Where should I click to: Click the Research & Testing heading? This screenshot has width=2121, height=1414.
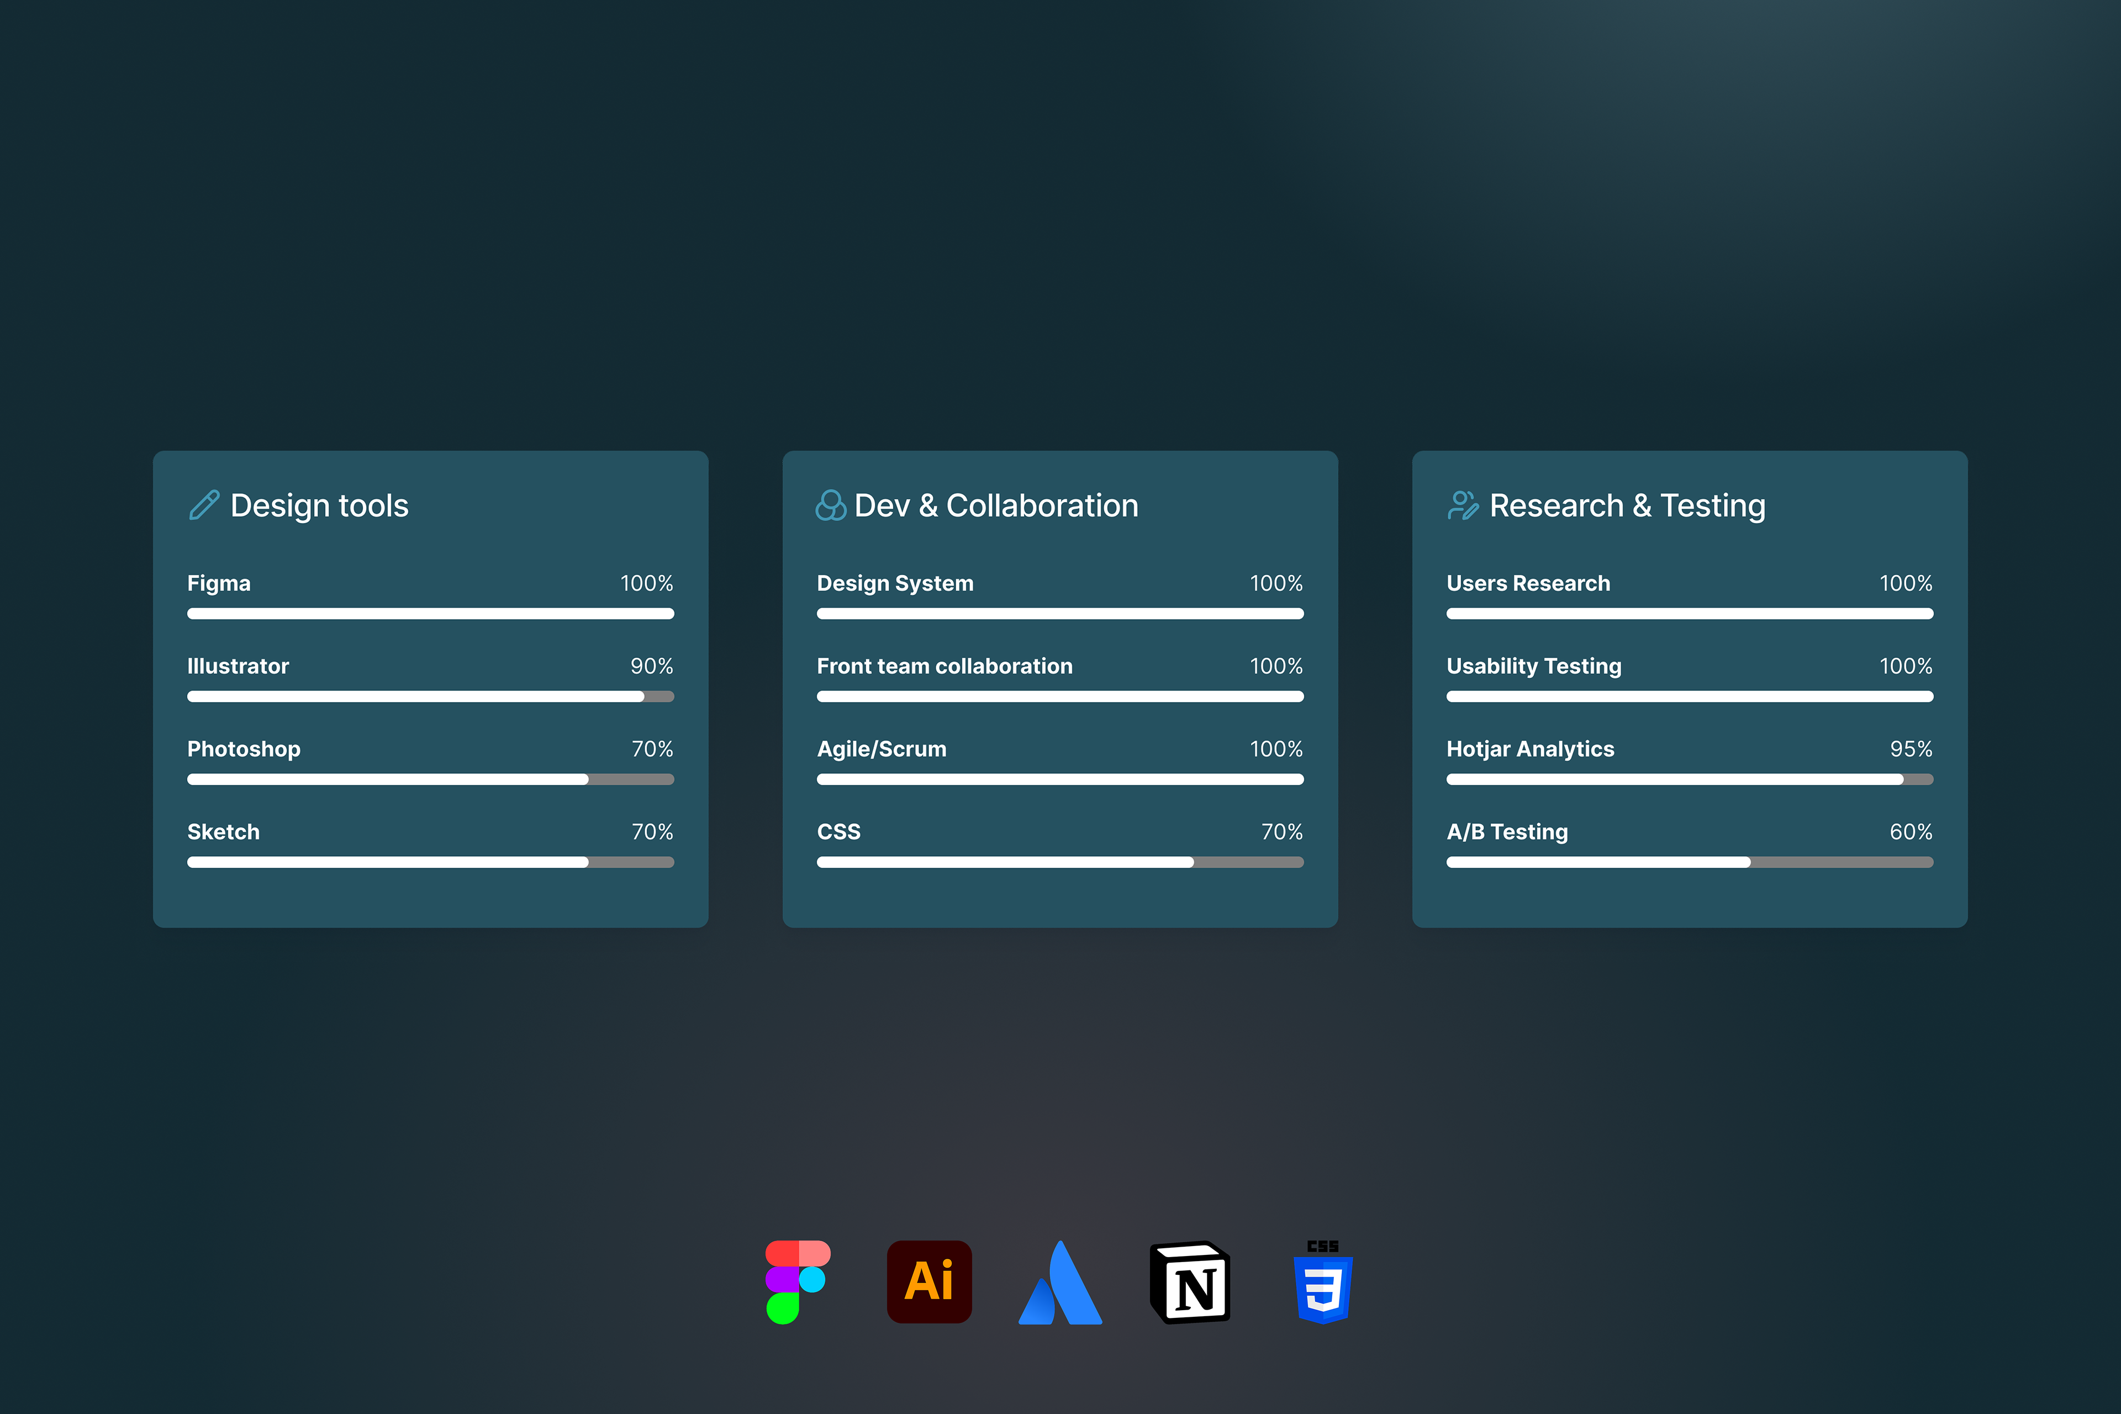(x=1627, y=506)
